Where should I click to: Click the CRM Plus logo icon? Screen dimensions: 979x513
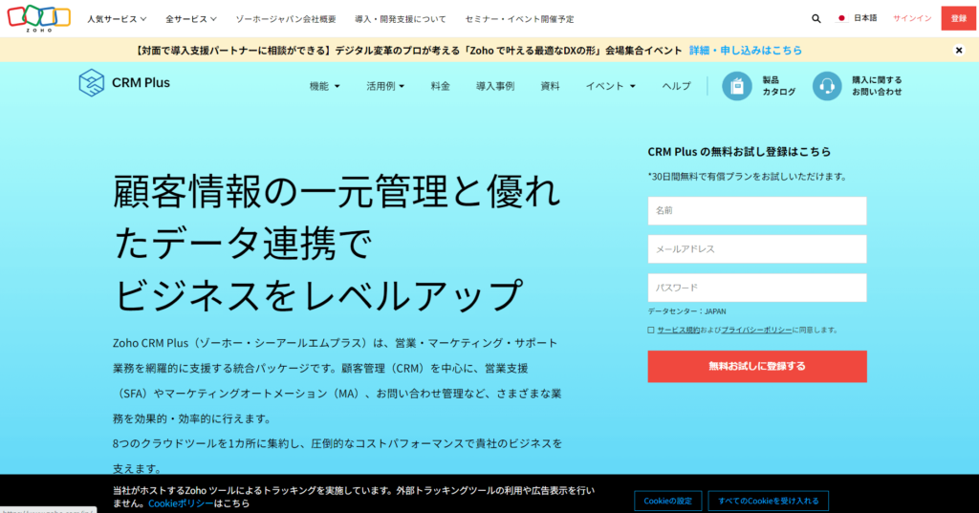[91, 83]
